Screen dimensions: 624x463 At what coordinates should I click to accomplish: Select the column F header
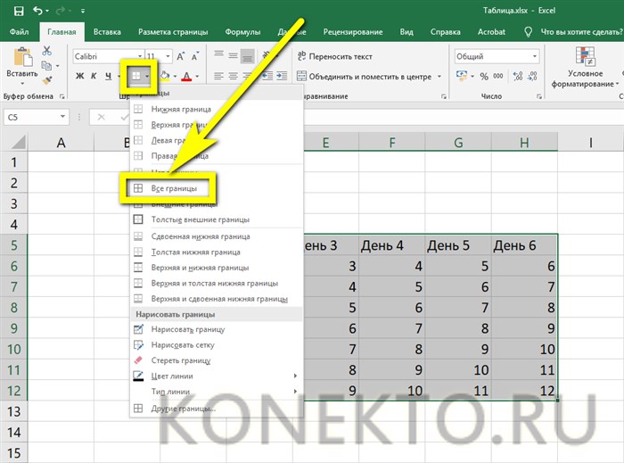391,142
